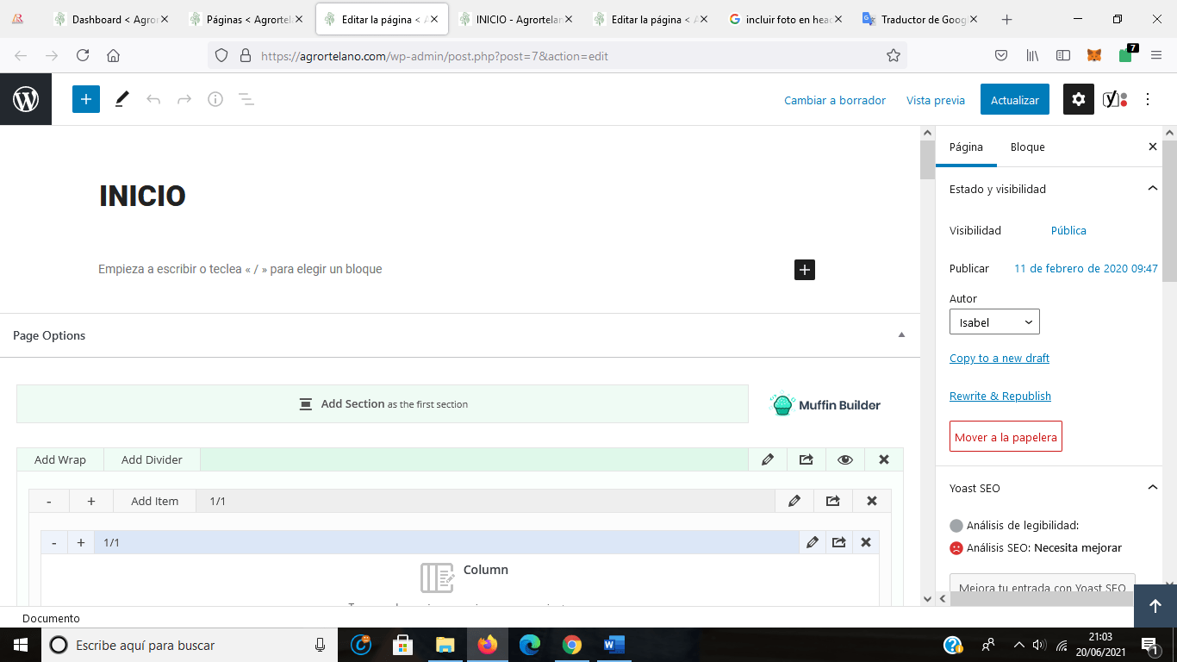Switch to the Bloque tab

pyautogui.click(x=1028, y=147)
